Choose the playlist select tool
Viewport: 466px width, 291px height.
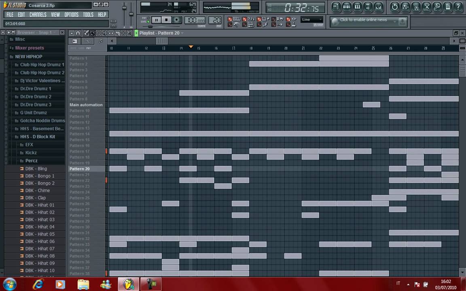click(123, 33)
